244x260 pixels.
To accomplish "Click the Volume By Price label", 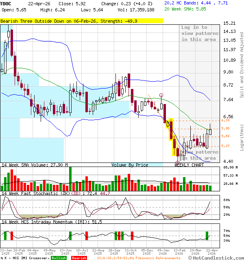I will point(130,165).
